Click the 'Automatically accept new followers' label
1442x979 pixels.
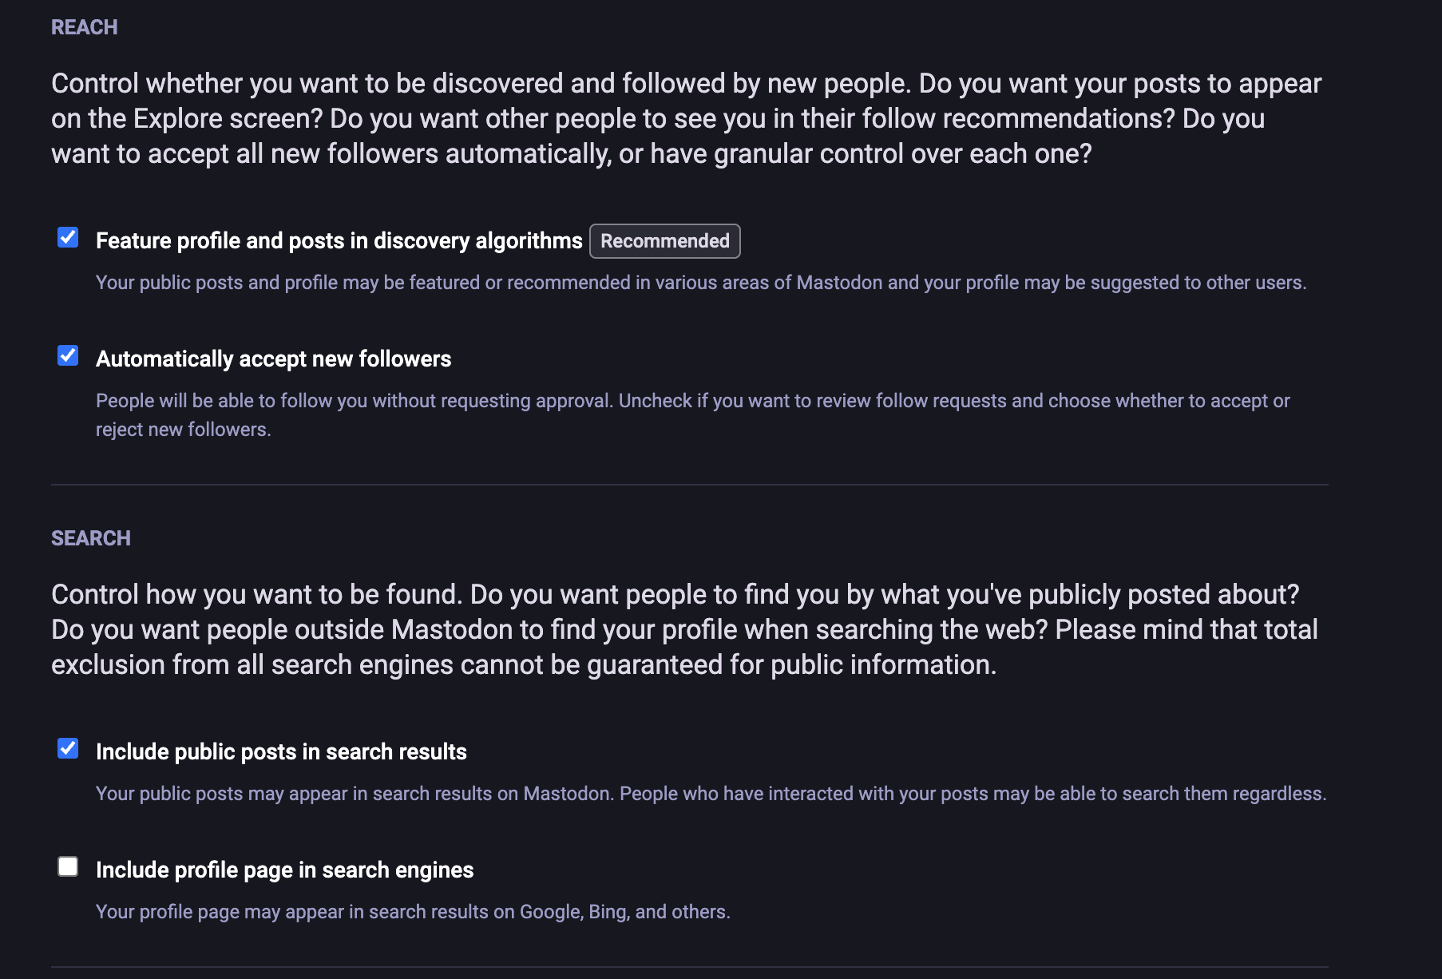[x=273, y=359]
